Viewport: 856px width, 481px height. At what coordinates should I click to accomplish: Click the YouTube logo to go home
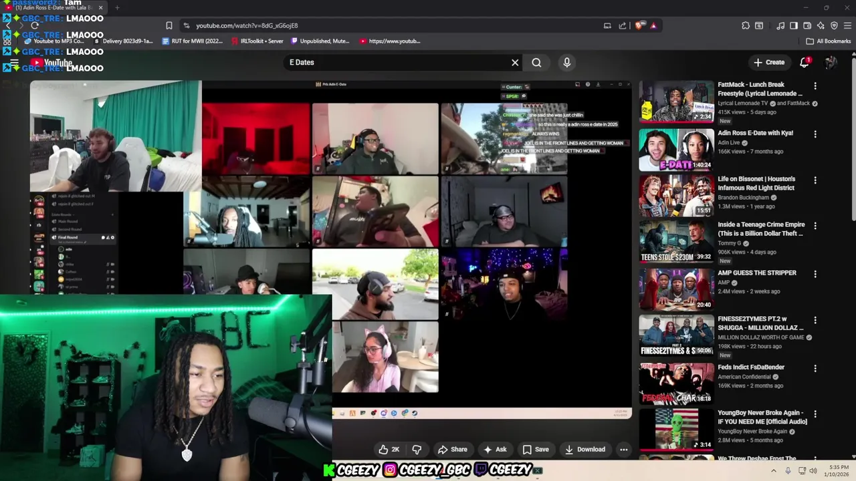51,63
